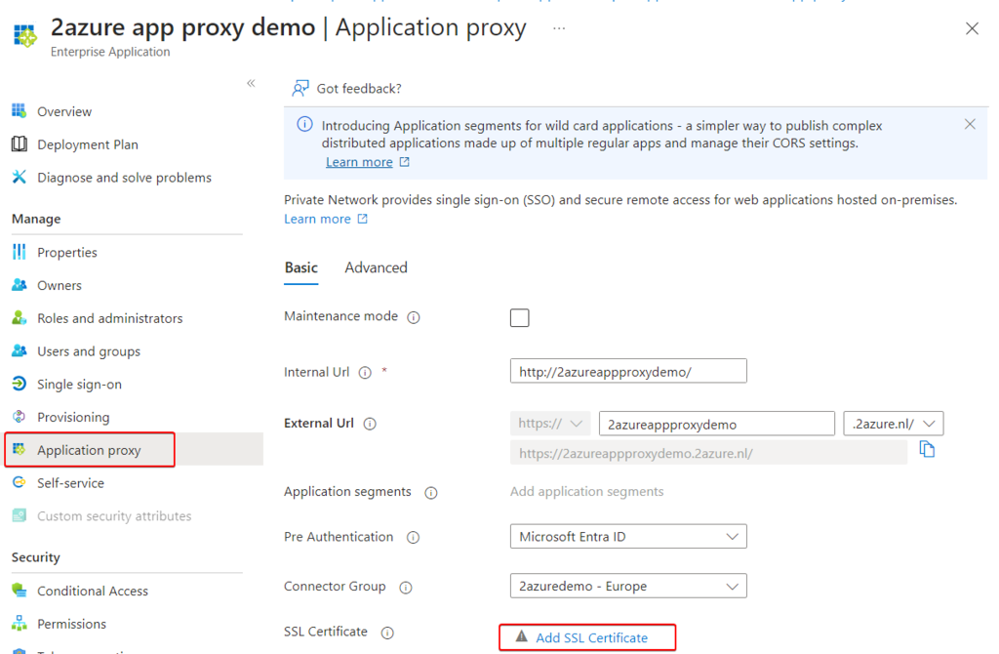The height and width of the screenshot is (654, 999).
Task: Click Learn more link in info banner
Action: point(359,162)
